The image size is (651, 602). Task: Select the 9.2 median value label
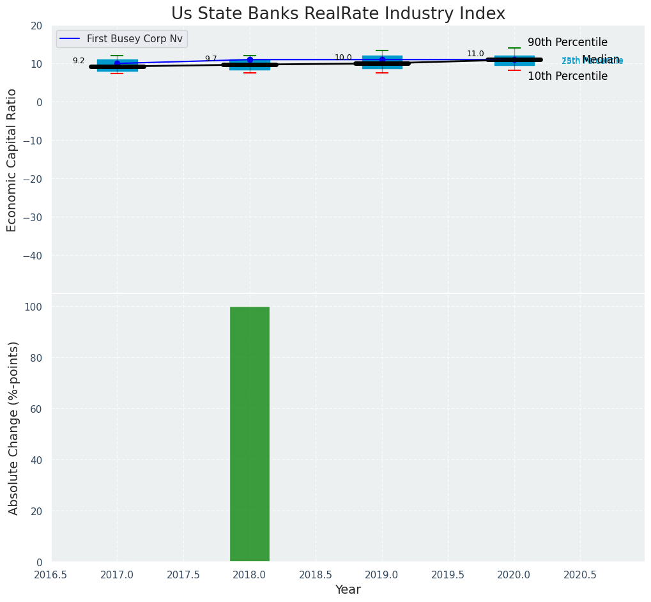point(79,61)
